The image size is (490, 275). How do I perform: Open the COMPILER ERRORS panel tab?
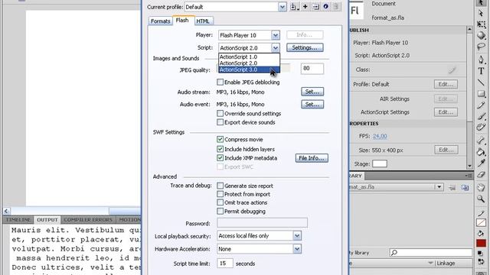click(88, 220)
